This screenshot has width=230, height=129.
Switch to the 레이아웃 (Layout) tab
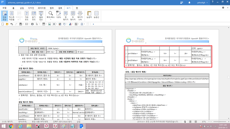click(x=42, y=8)
